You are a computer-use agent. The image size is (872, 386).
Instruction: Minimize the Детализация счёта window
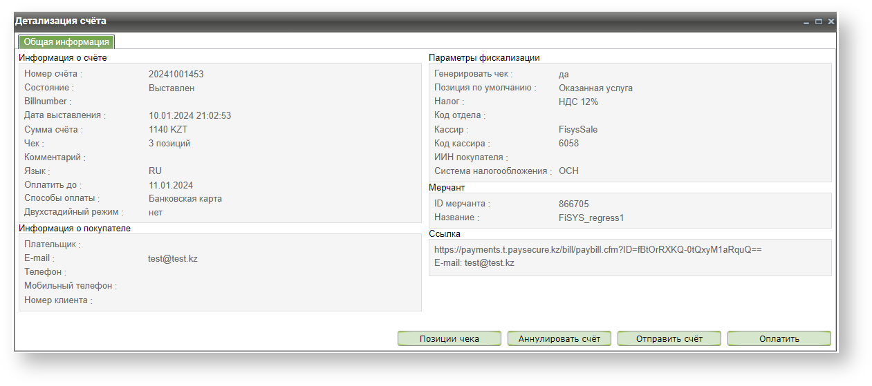pyautogui.click(x=806, y=22)
